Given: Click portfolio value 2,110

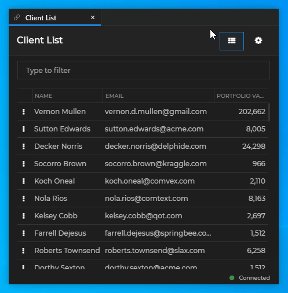Looking at the screenshot, I should tap(257, 181).
